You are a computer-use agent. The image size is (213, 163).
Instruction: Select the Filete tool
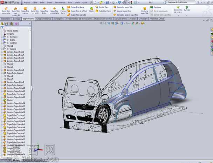pyautogui.click(x=91, y=10)
